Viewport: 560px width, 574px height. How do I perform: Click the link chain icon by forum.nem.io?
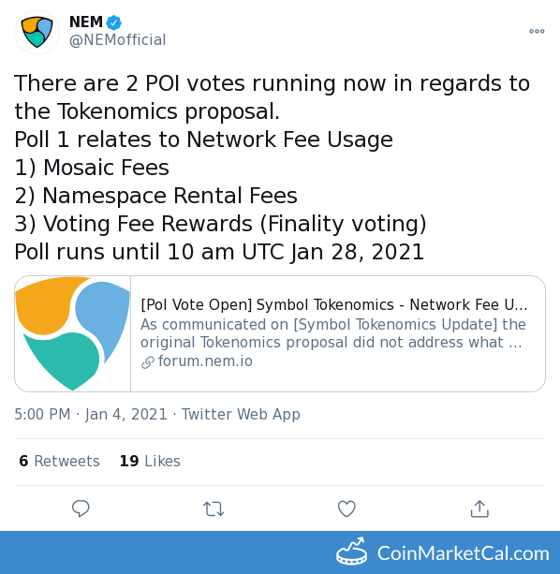click(148, 362)
